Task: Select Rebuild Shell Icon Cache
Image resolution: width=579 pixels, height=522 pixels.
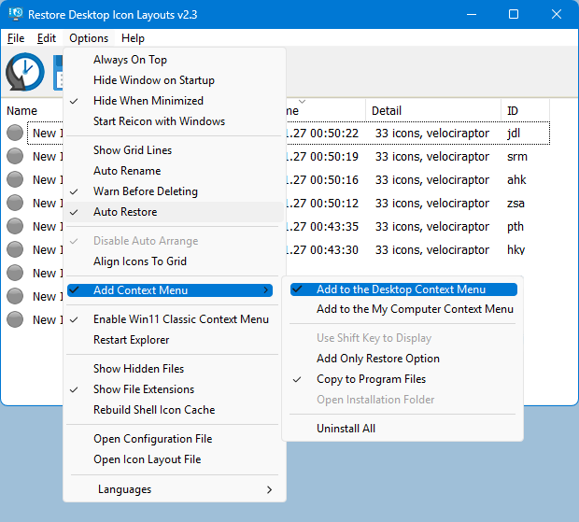Action: click(174, 410)
